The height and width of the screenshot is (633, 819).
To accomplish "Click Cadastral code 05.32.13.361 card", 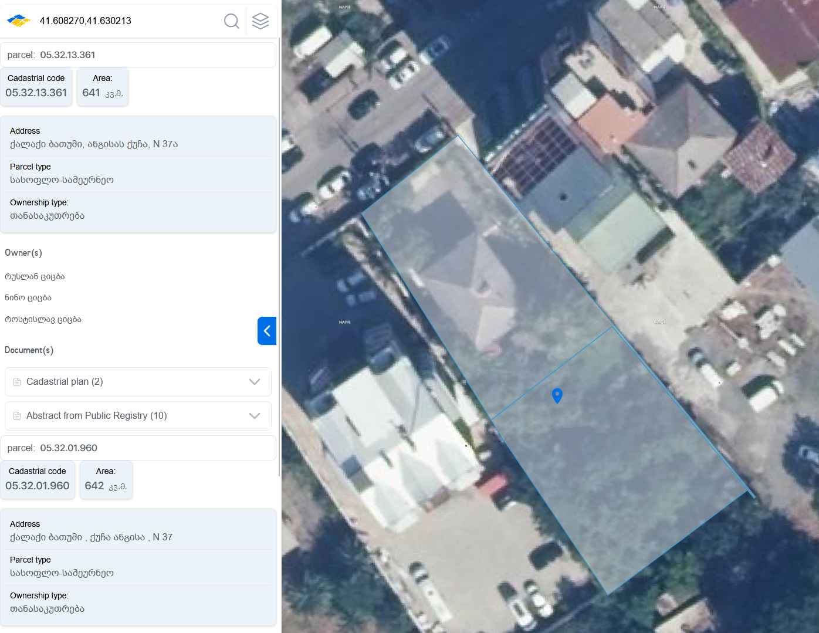I will pos(36,87).
